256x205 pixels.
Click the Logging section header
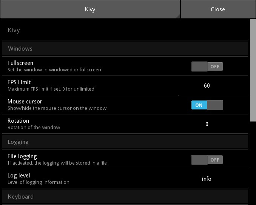[125, 142]
